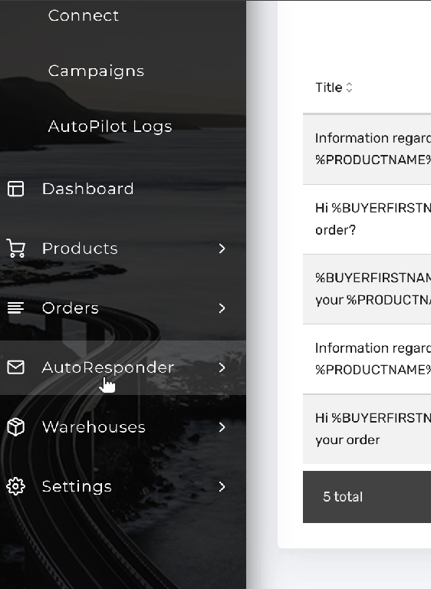Click the Dashboard layout icon
431x589 pixels.
coord(16,189)
